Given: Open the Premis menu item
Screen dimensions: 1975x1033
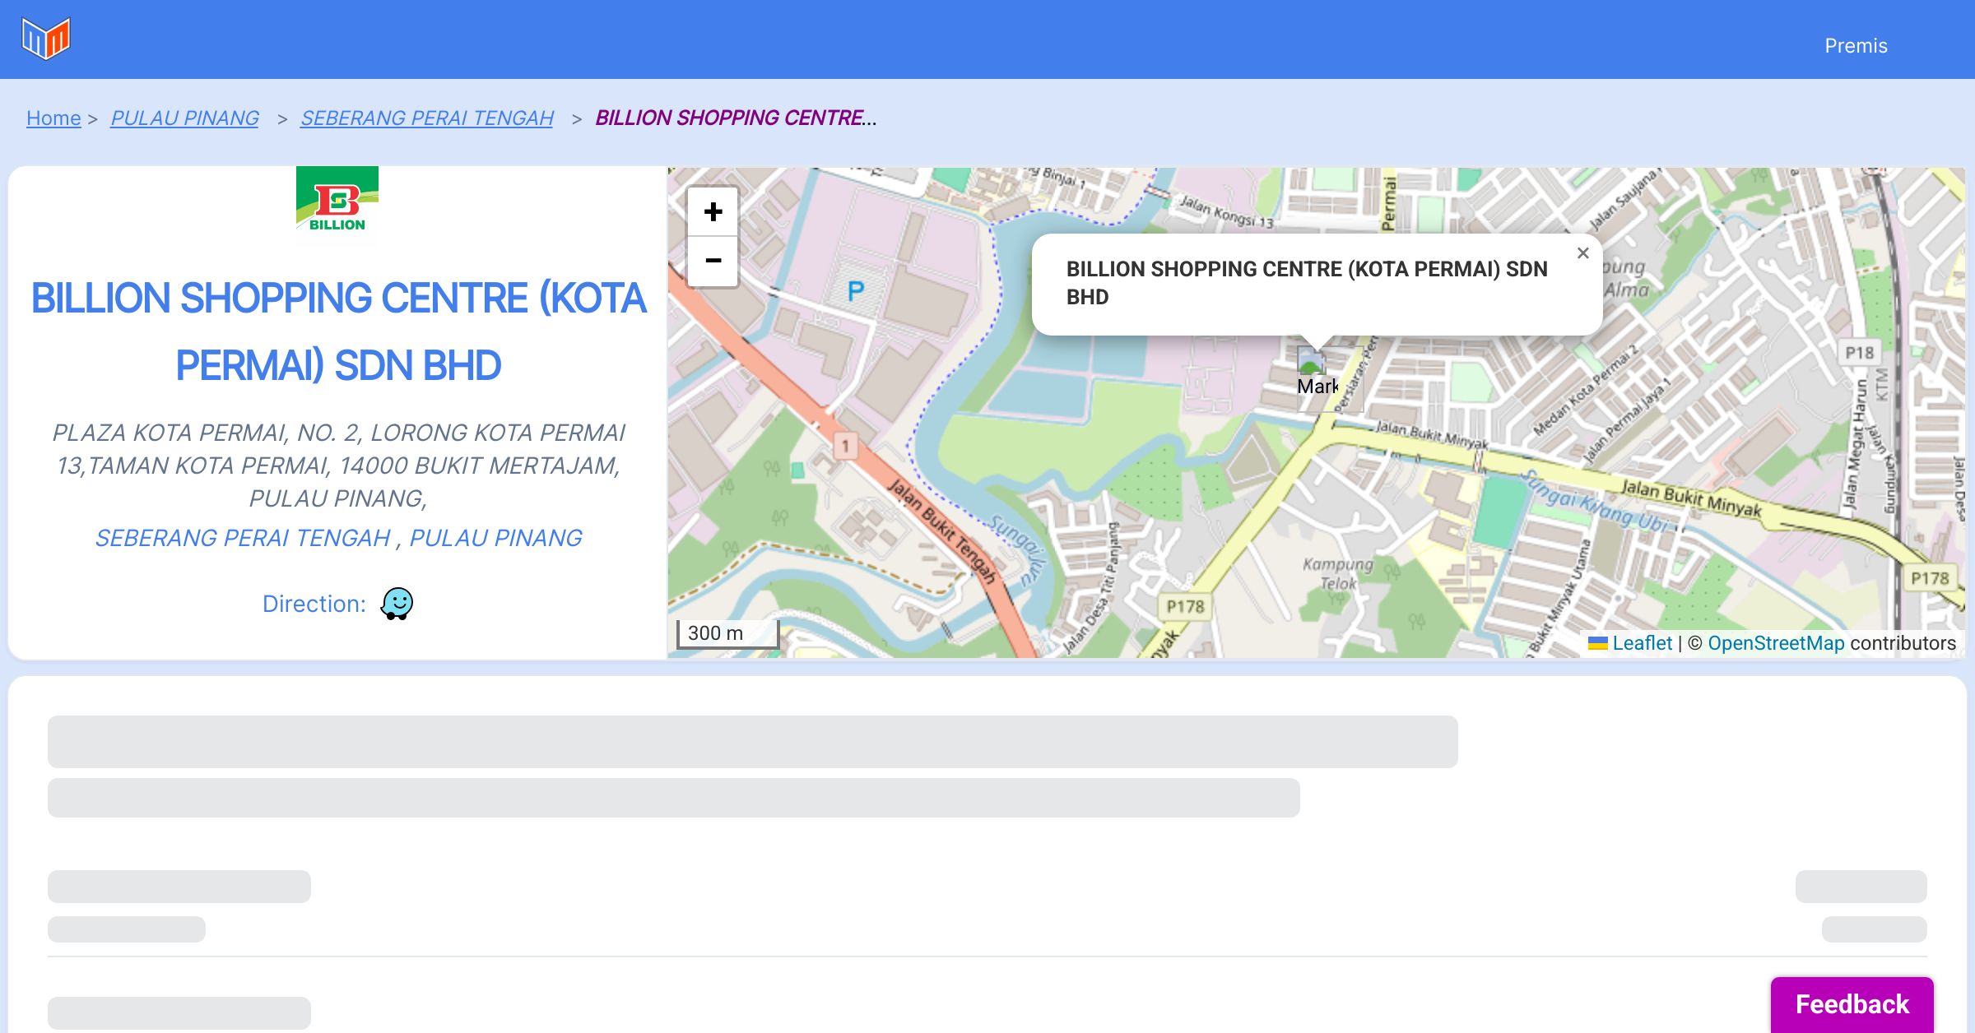Looking at the screenshot, I should coord(1856,45).
